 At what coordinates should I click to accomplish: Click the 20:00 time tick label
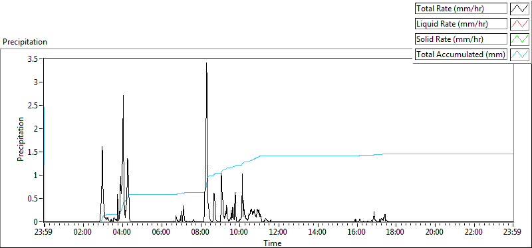tap(435, 233)
